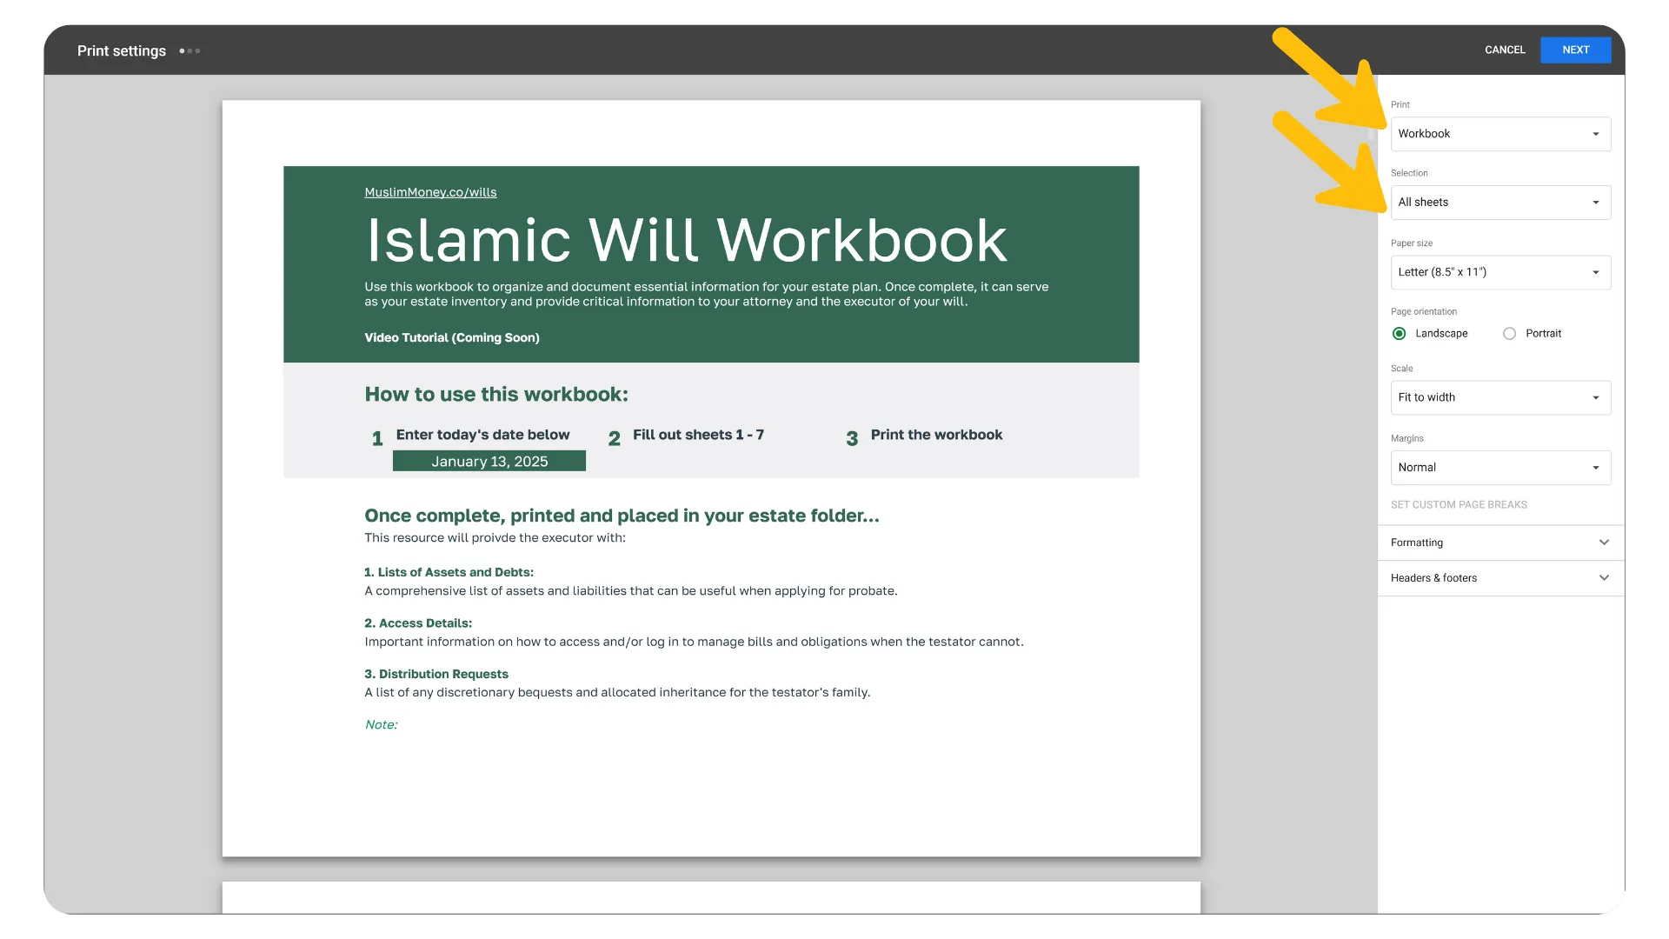Click the '2. Access Details:' heading
This screenshot has height=939, width=1669.
point(418,623)
